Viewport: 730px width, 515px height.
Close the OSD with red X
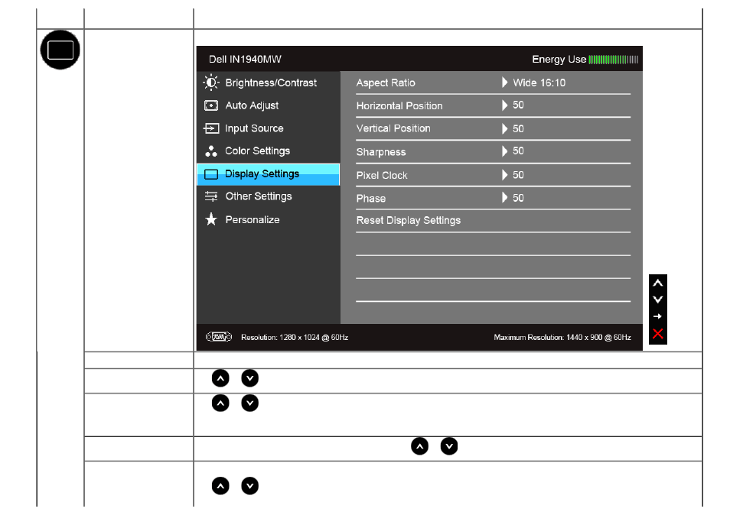point(658,334)
